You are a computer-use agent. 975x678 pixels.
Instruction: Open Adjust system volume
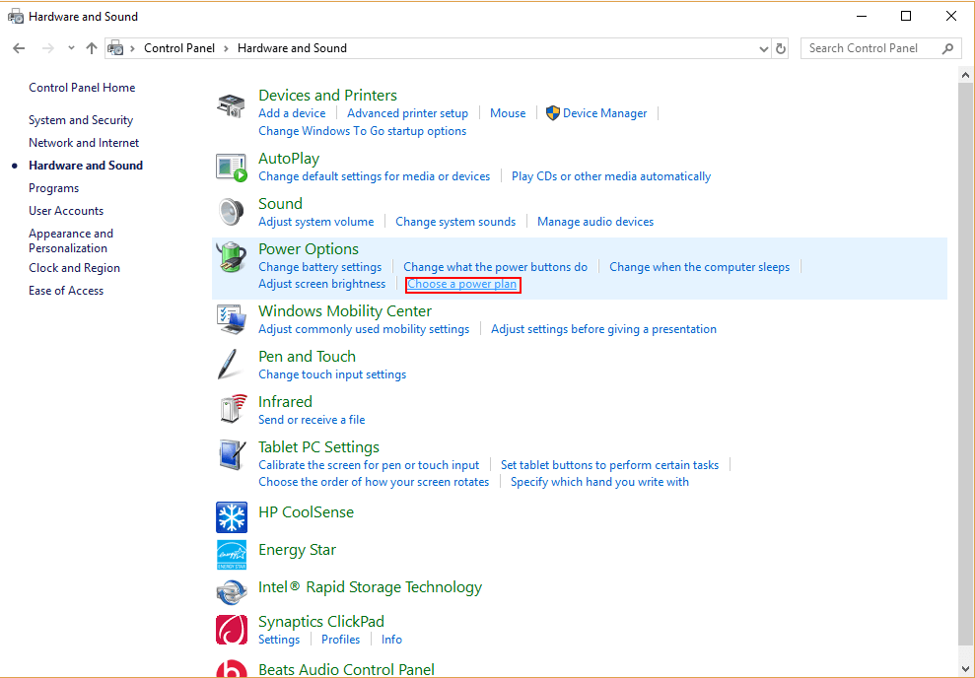point(315,222)
